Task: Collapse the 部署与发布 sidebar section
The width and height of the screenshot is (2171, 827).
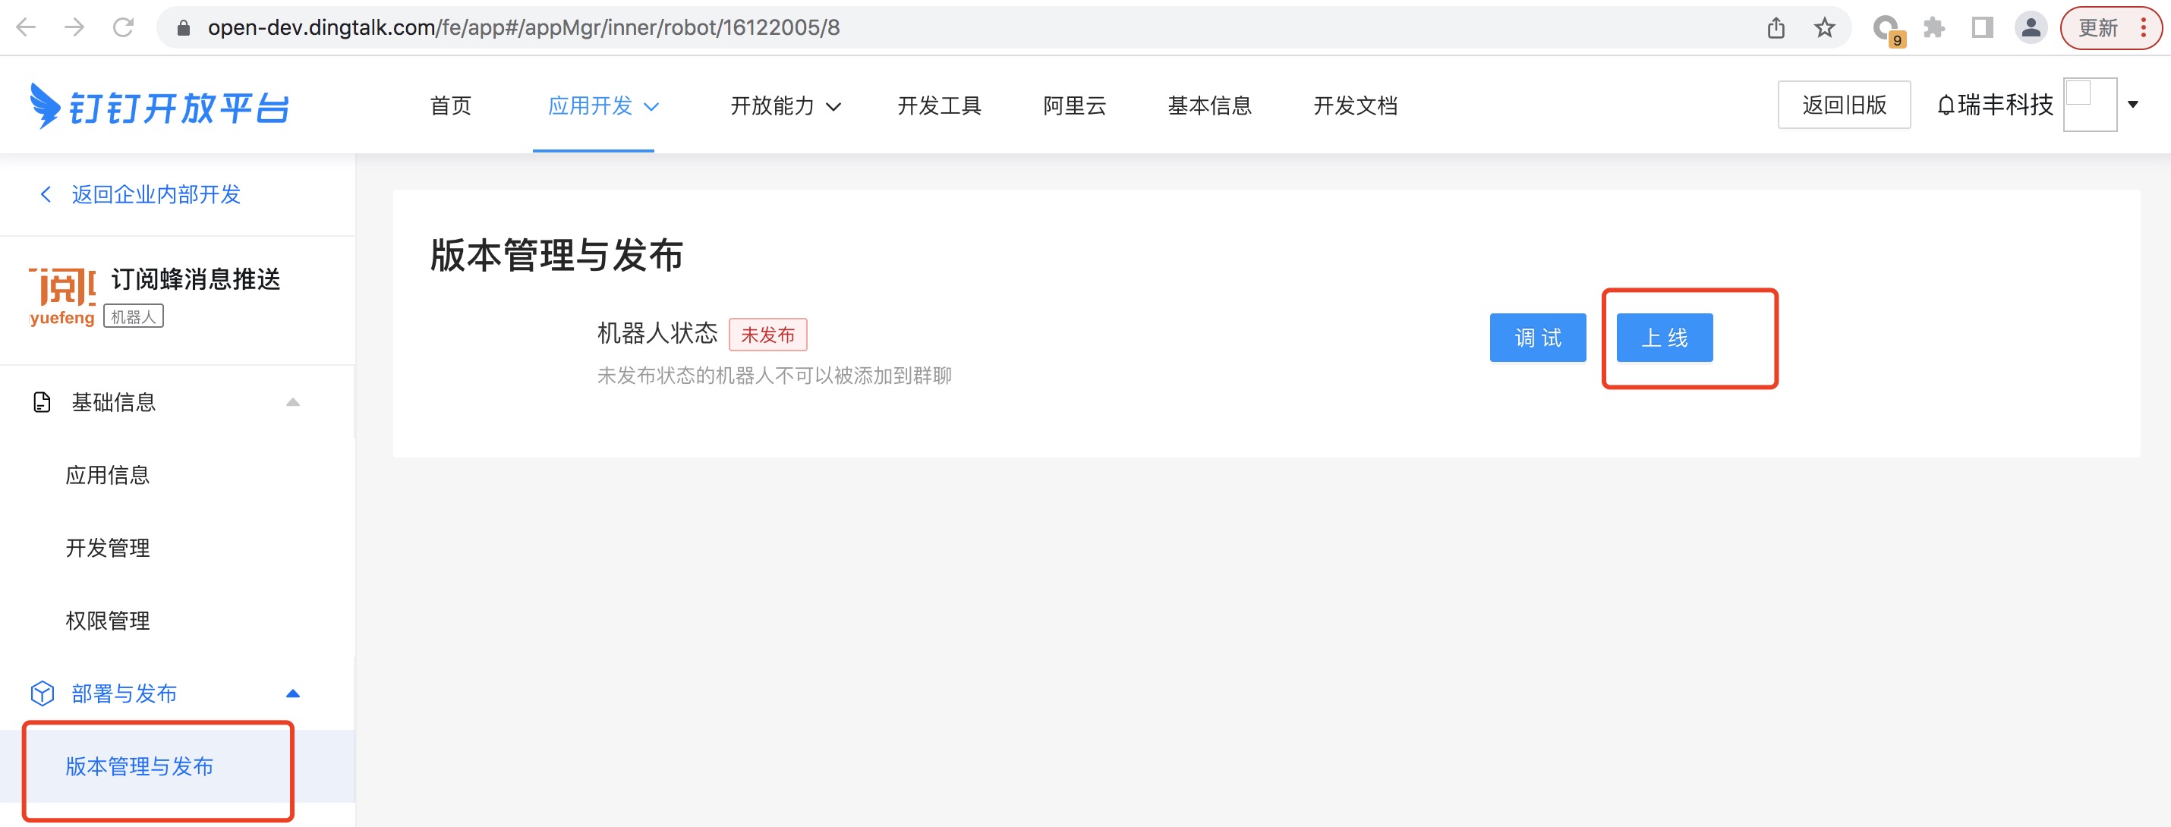Action: [292, 694]
